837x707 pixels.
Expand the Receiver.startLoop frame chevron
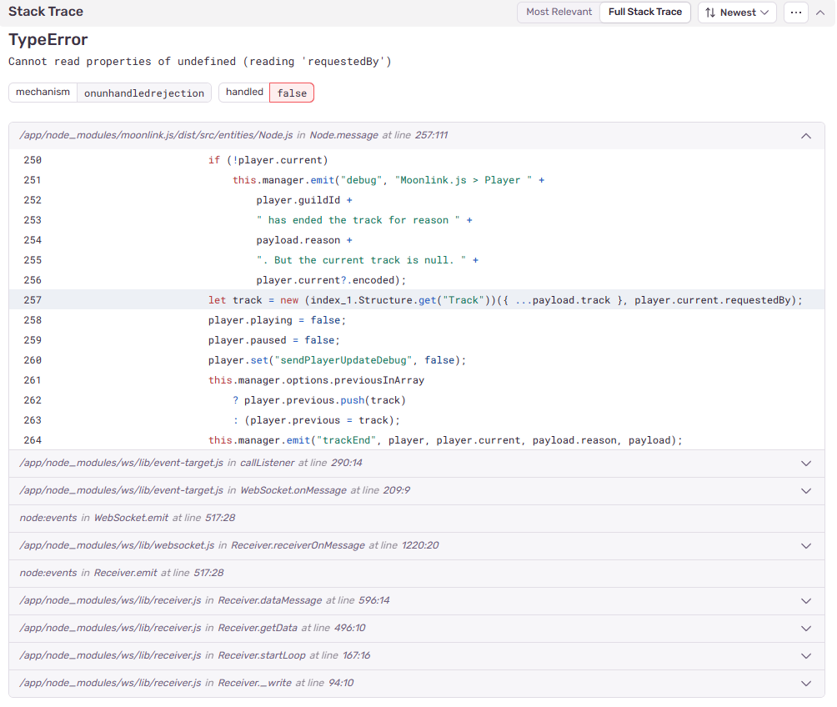(x=805, y=656)
